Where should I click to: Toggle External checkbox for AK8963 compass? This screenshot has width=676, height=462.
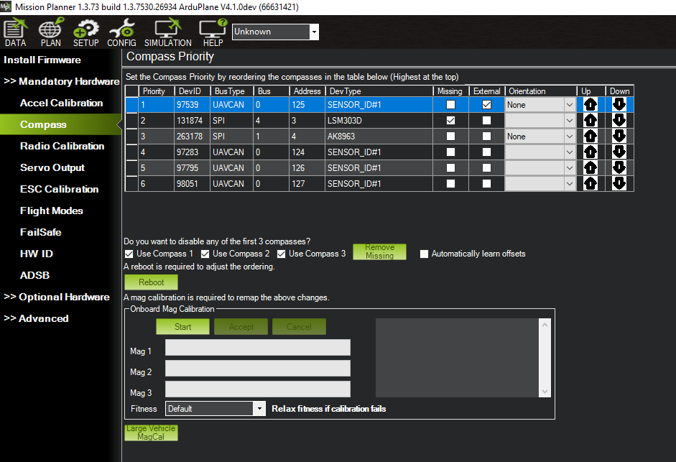pyautogui.click(x=486, y=137)
